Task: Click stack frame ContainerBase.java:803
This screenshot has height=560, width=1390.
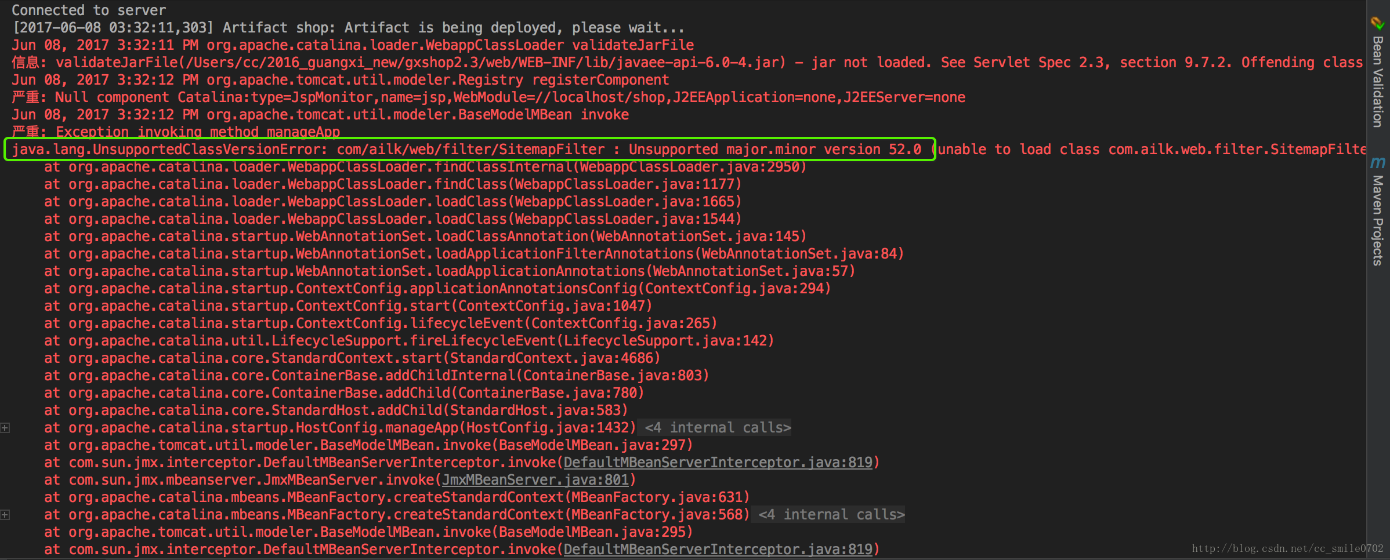Action: point(377,376)
